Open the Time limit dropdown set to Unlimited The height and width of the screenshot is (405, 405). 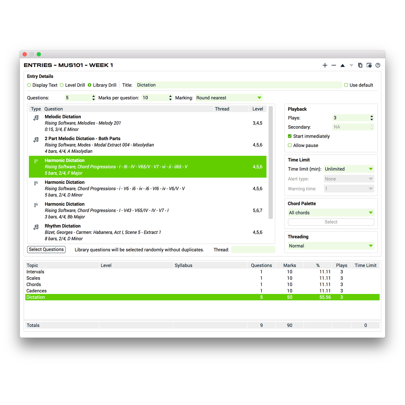point(371,169)
